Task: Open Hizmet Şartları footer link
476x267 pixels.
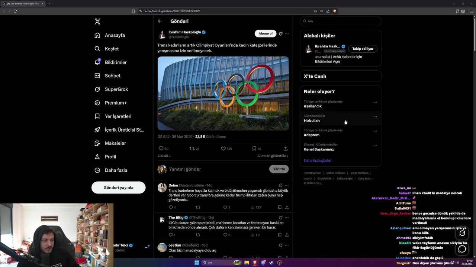Action: (312, 173)
